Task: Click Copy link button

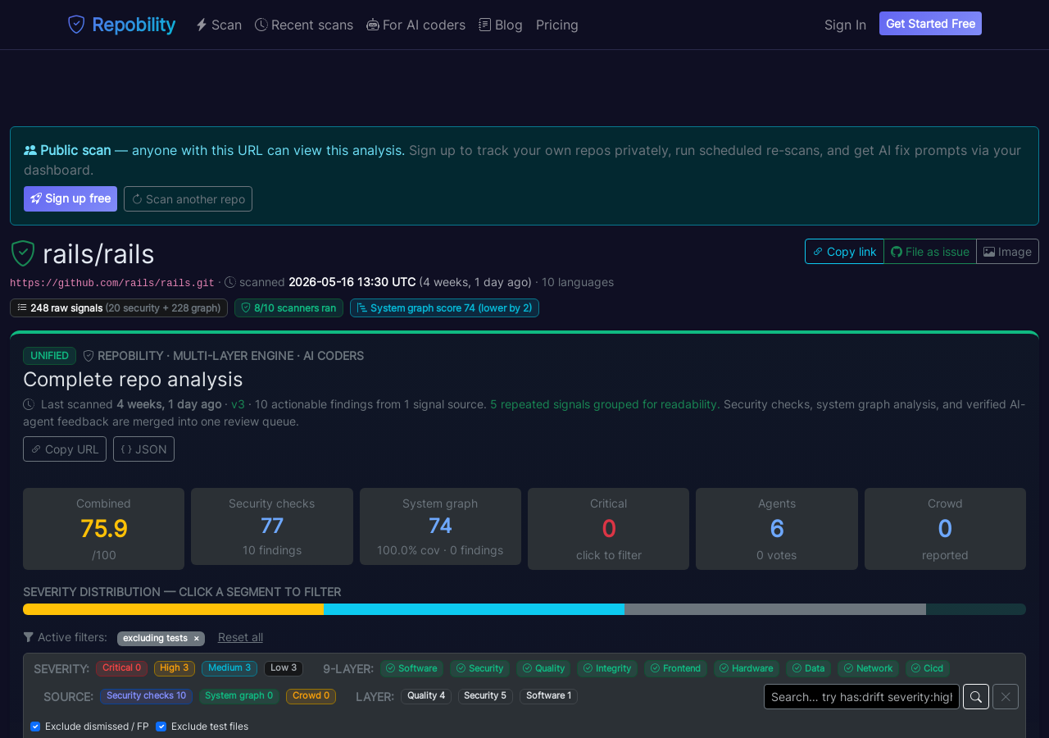Action: click(x=844, y=252)
